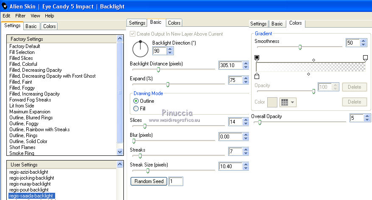Click the Smoothness slider handle

pos(300,47)
